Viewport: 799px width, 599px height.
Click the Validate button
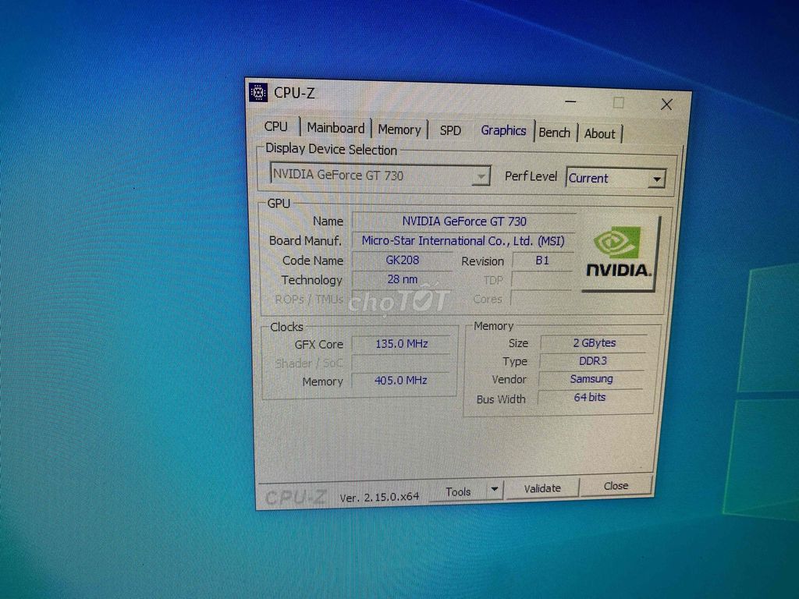click(x=542, y=488)
